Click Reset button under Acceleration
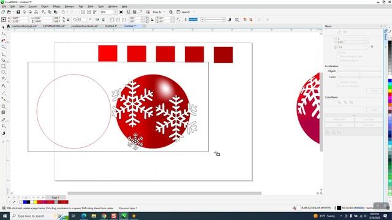Screen dimensions: 392x220 click(374, 91)
